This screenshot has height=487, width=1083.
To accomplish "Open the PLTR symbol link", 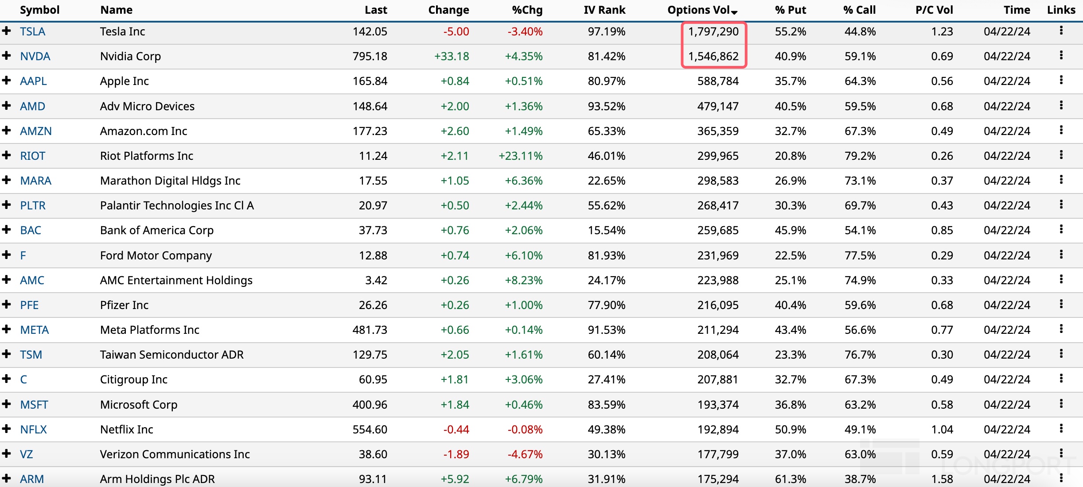I will point(33,205).
